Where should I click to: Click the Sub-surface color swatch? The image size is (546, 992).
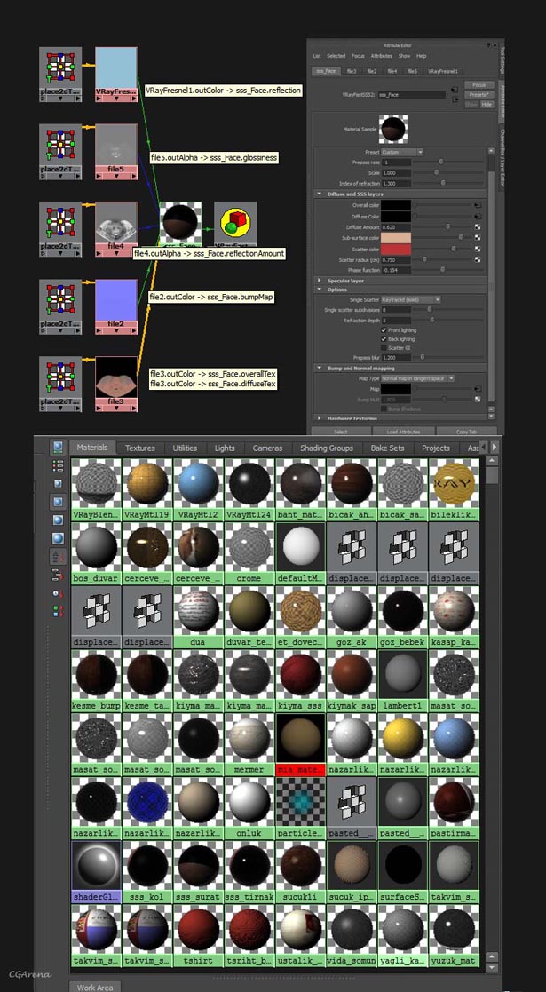click(396, 237)
